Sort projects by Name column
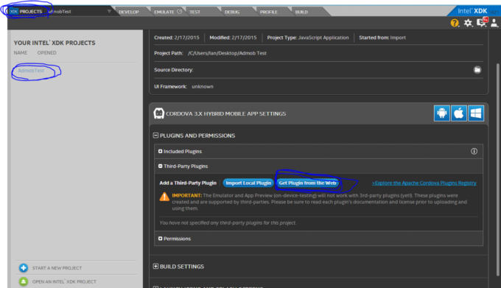 tap(21, 53)
